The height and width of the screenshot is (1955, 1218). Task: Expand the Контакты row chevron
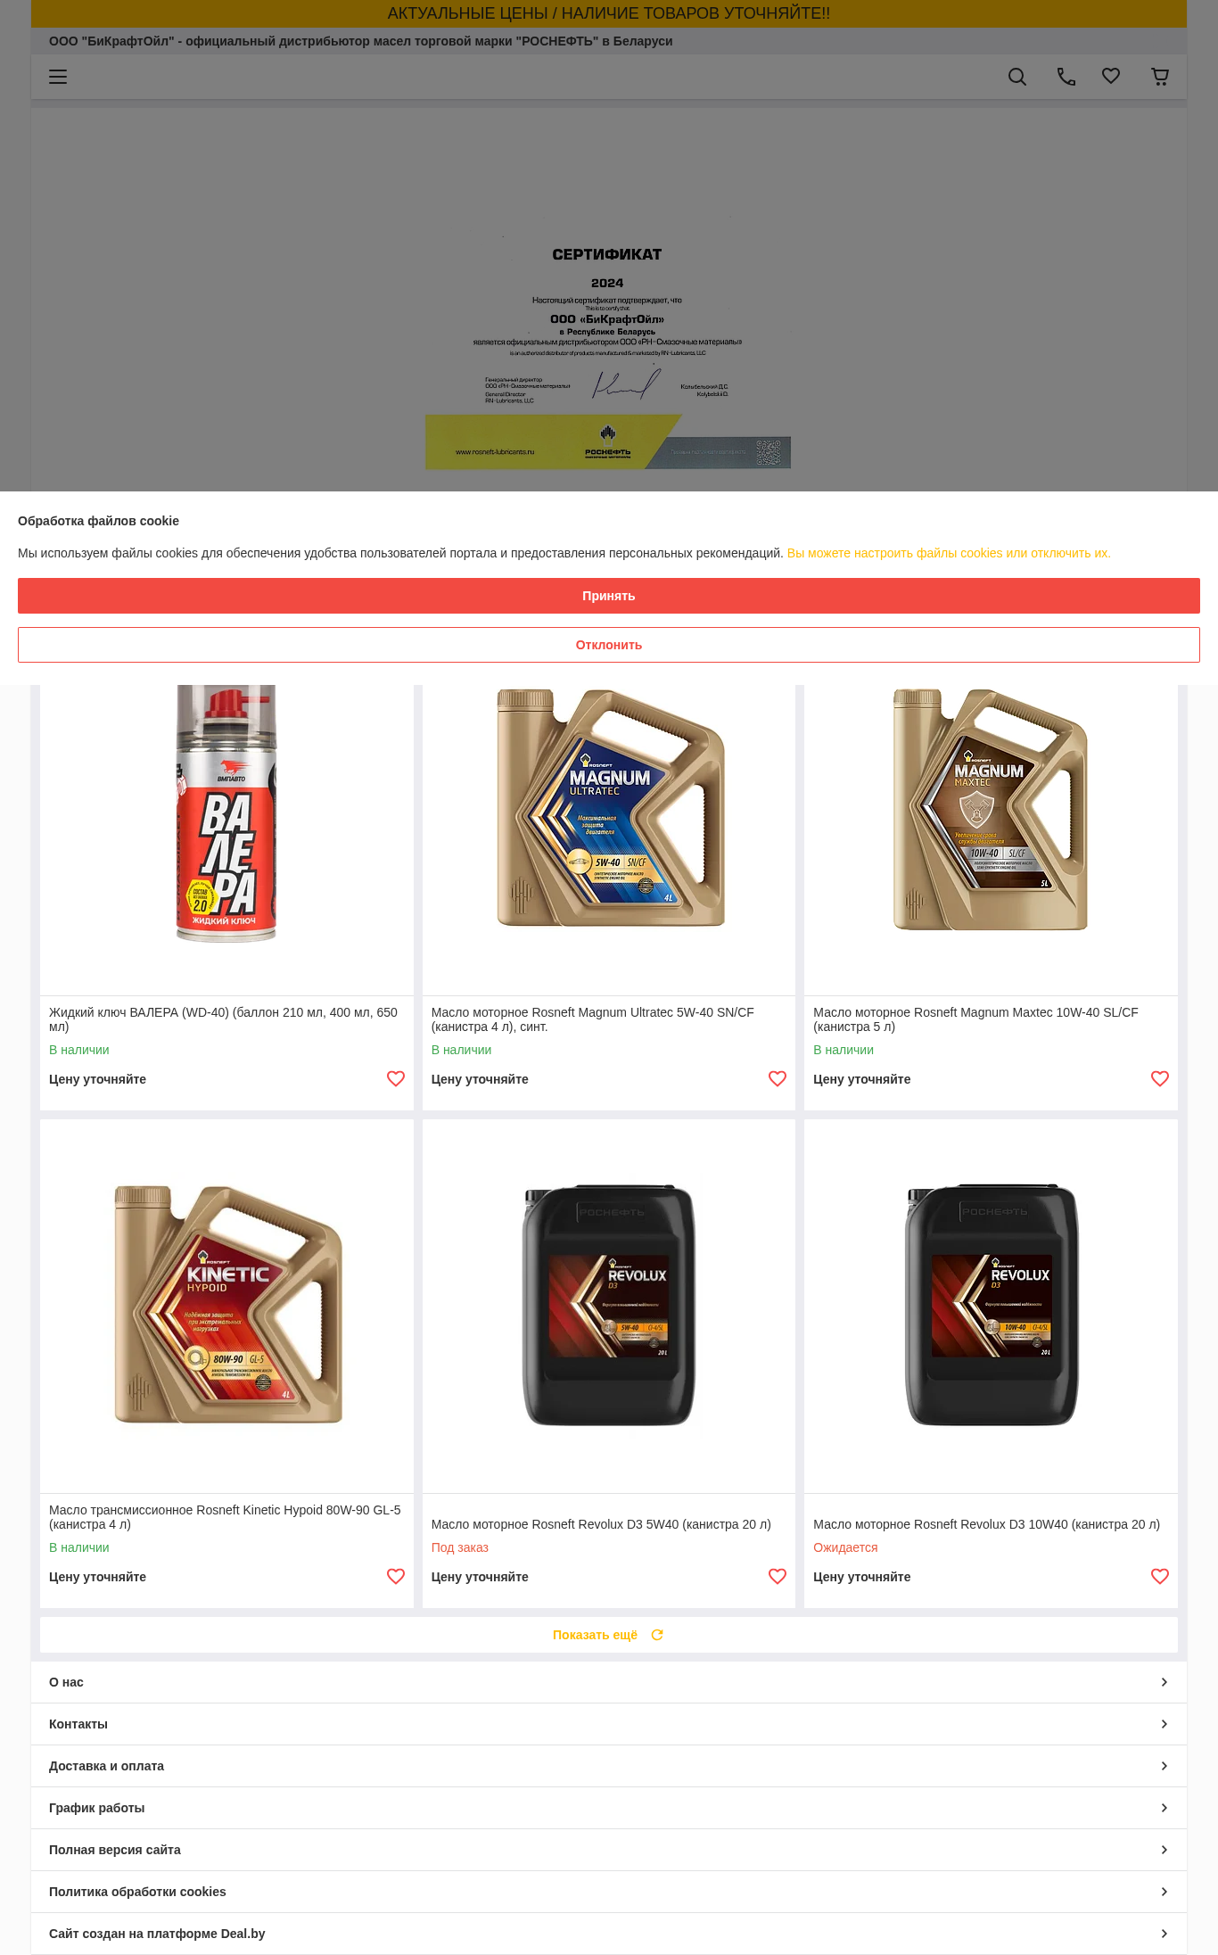click(x=1165, y=1724)
